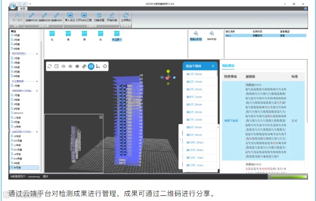Click 墙面平整度 in the 检查事项 column
The width and height of the screenshot is (316, 201).
point(231,121)
